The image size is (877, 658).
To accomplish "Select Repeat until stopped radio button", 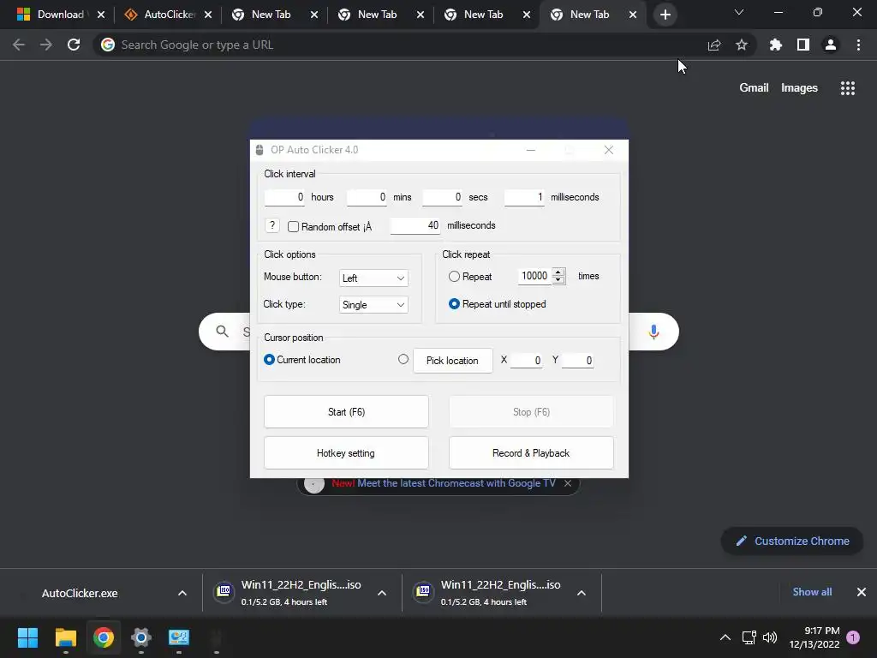I will coord(454,304).
